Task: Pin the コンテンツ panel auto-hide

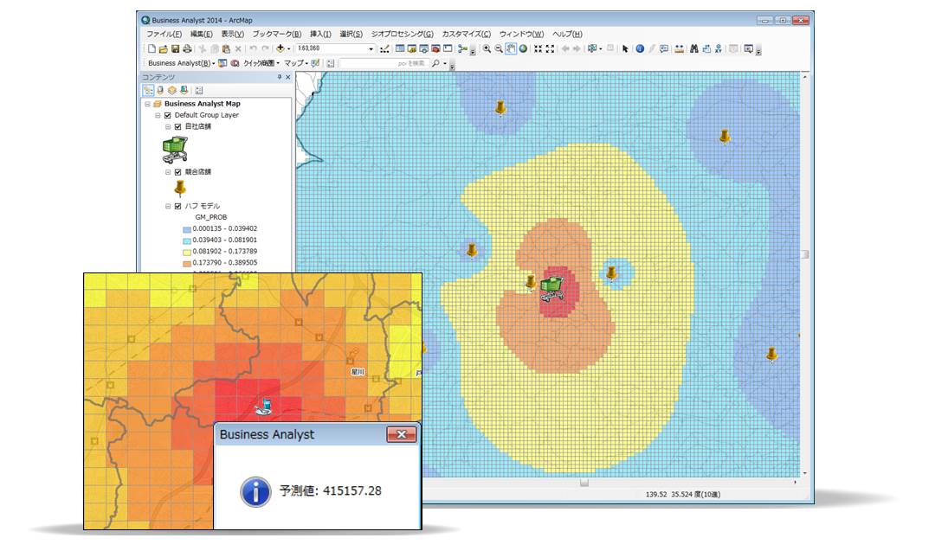Action: coord(280,77)
